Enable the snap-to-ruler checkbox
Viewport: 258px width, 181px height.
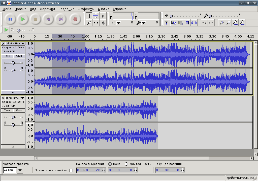tap(71, 170)
